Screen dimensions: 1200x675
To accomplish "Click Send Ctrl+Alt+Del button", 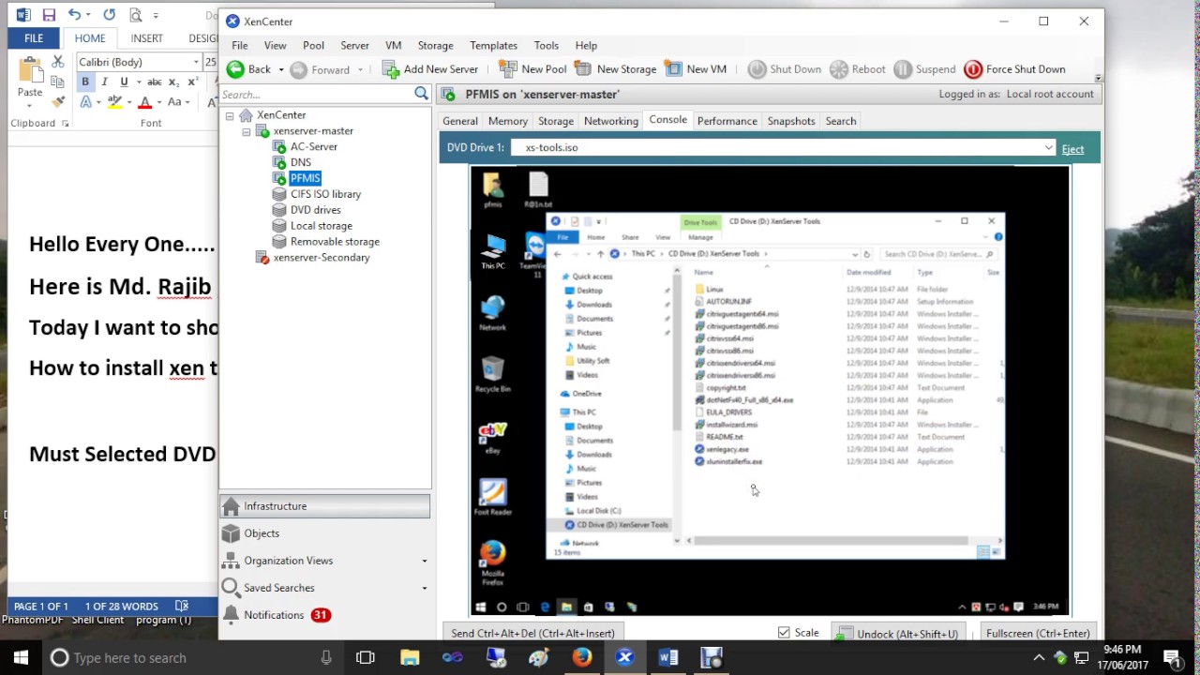I will pyautogui.click(x=532, y=633).
